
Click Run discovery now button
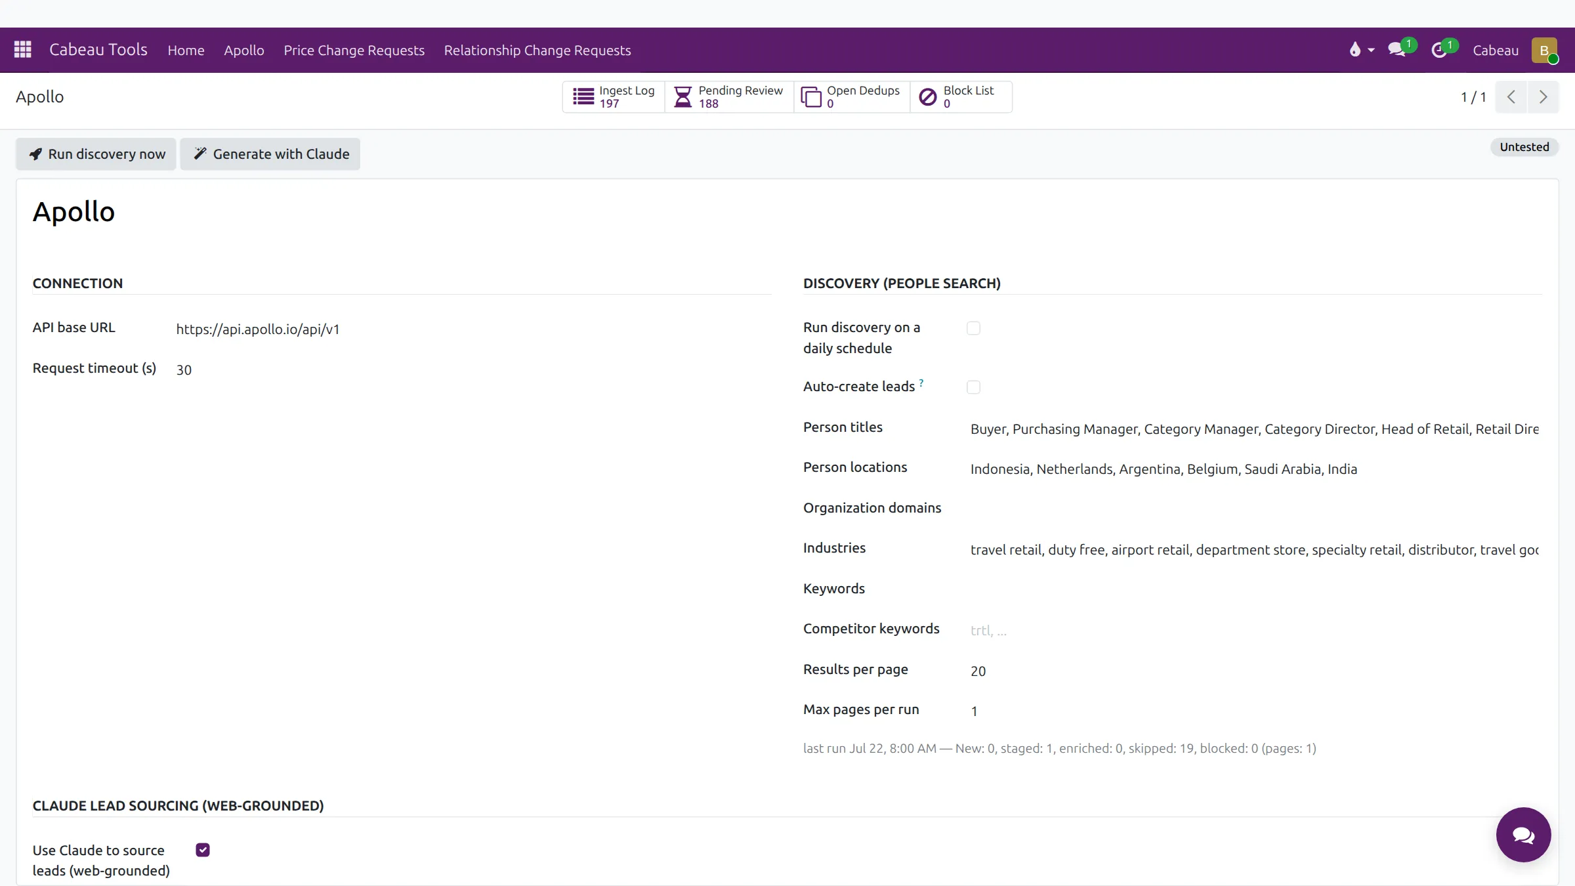[96, 154]
